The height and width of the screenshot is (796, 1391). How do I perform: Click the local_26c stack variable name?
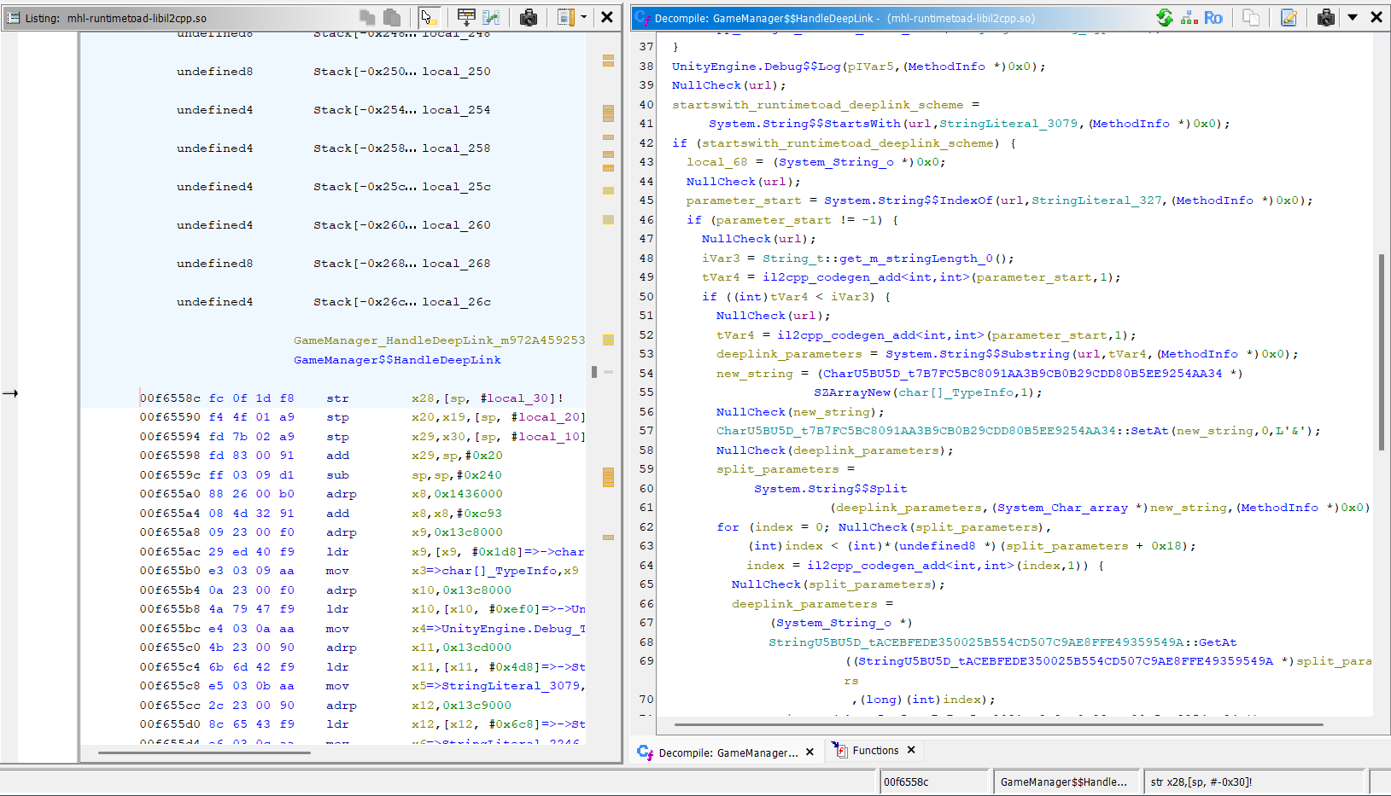coord(456,302)
